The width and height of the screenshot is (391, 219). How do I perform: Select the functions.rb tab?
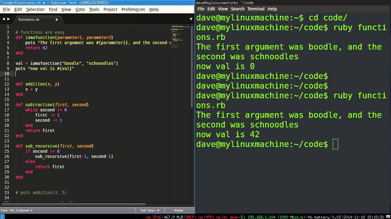click(x=34, y=19)
